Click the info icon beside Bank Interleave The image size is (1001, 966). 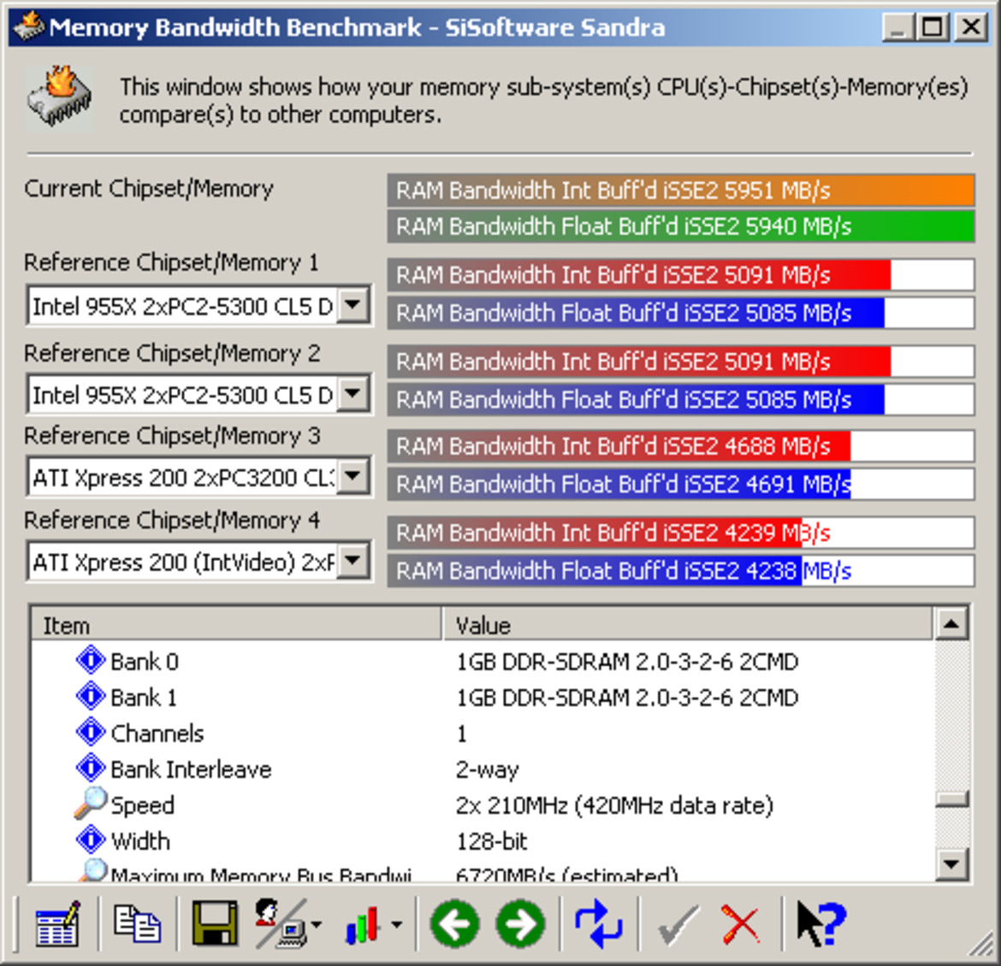click(91, 768)
